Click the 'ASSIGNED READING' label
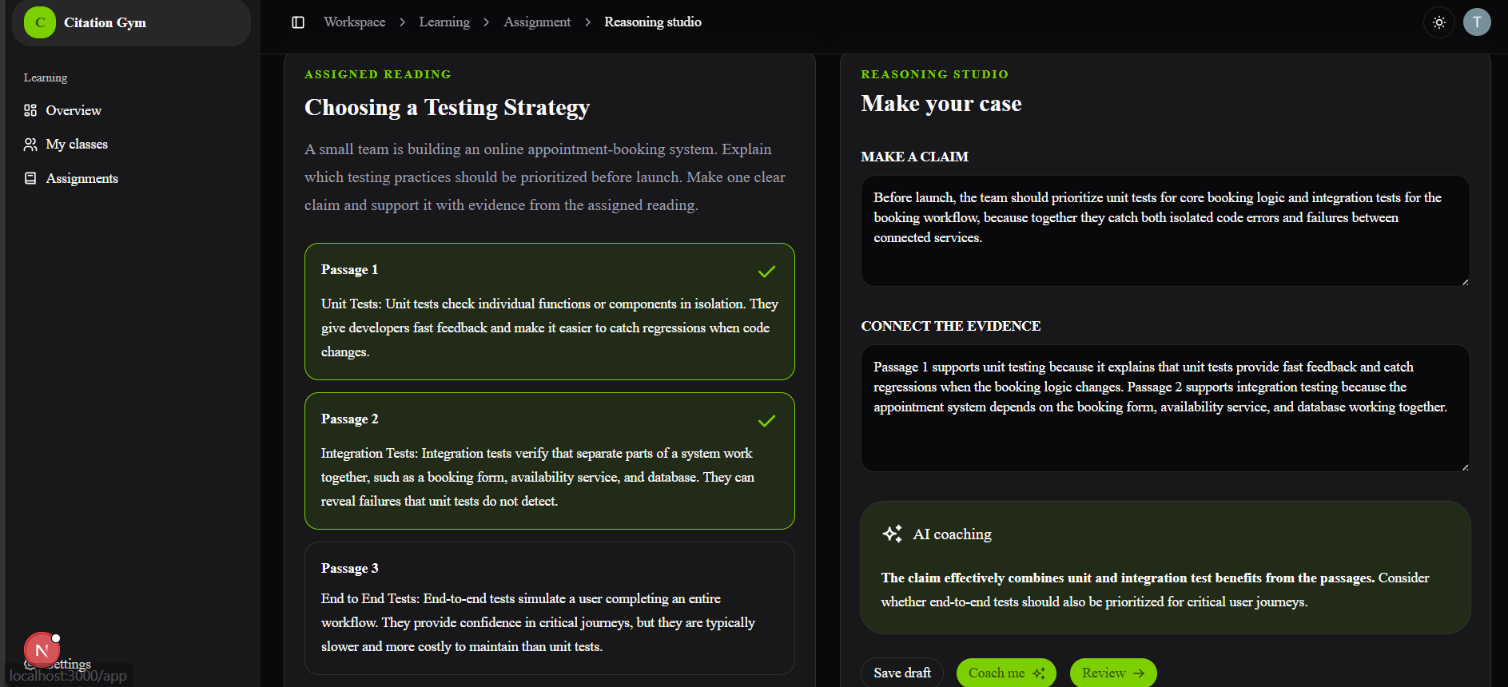The width and height of the screenshot is (1508, 687). tap(378, 74)
